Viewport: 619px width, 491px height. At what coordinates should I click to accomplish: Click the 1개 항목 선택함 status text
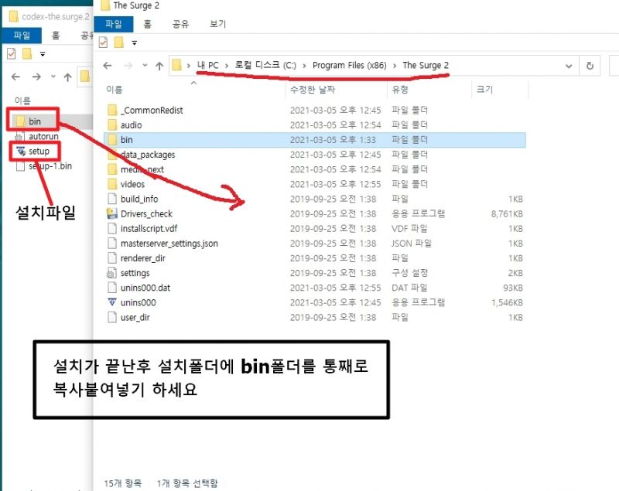187,483
